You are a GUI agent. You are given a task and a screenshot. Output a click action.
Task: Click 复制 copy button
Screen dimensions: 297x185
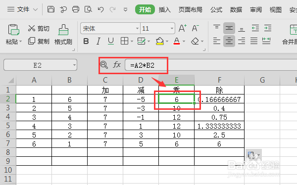(x=39, y=41)
